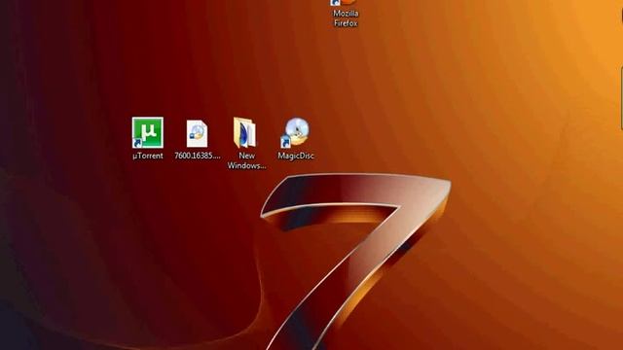Select the 7600.16385 disc image file icon
623x350 pixels.
[197, 134]
